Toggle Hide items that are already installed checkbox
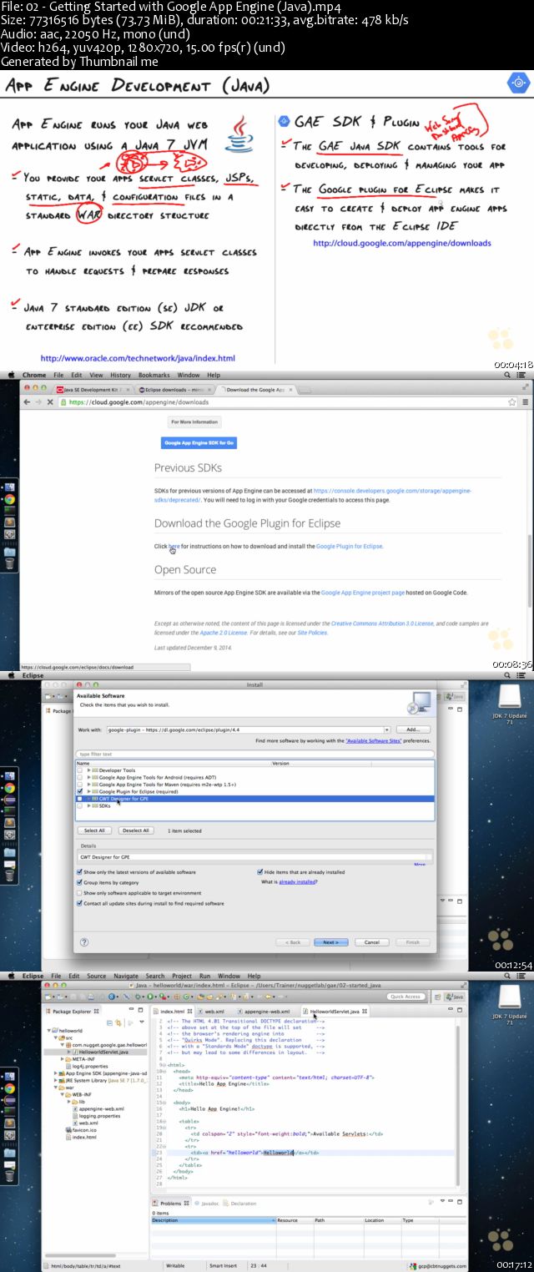This screenshot has height=1272, width=534. pos(259,871)
